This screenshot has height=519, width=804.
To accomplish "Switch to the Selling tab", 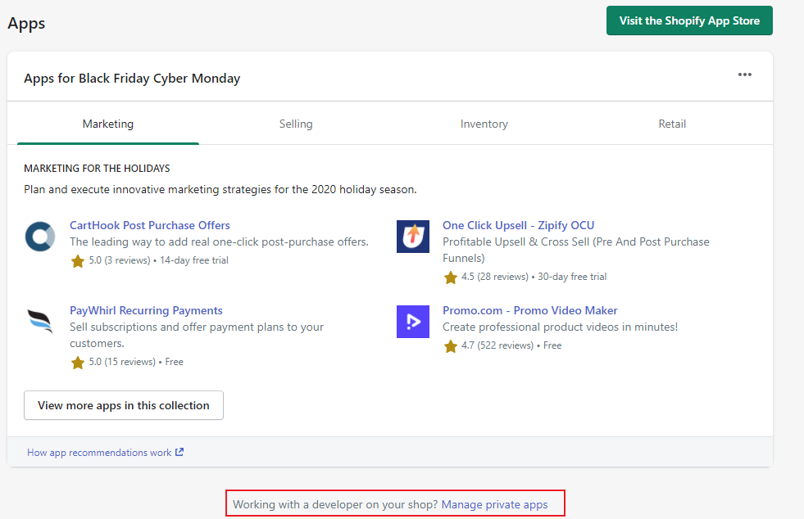I will tap(296, 124).
